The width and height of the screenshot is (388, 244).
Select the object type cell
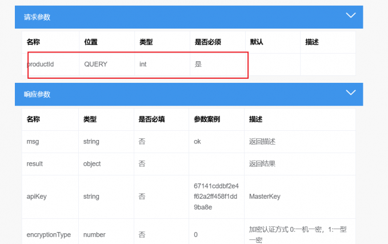[92, 164]
